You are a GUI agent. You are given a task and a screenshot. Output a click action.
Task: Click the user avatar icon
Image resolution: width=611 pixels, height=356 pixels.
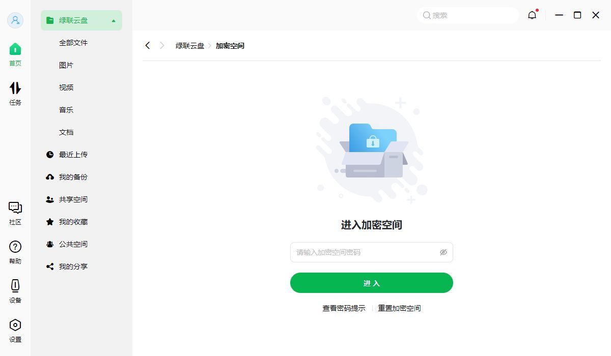coord(15,20)
